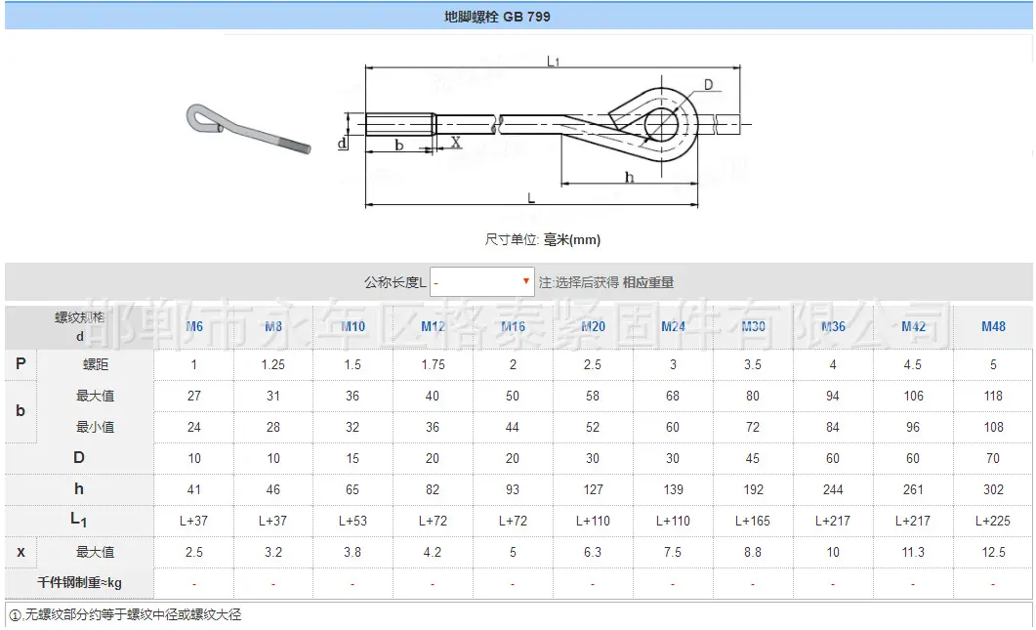Click the pitch value 1.25 cell
This screenshot has width=1036, height=630.
[272, 365]
